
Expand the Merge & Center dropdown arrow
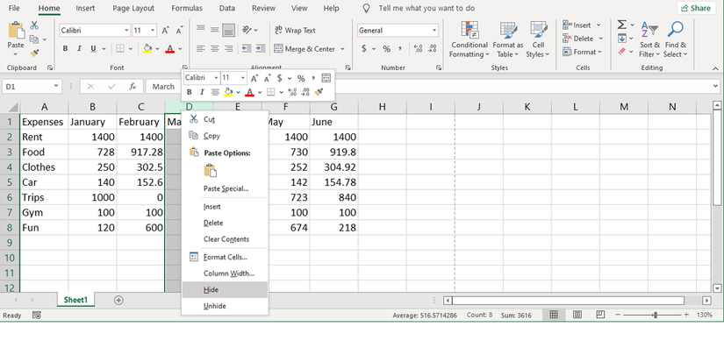click(342, 48)
